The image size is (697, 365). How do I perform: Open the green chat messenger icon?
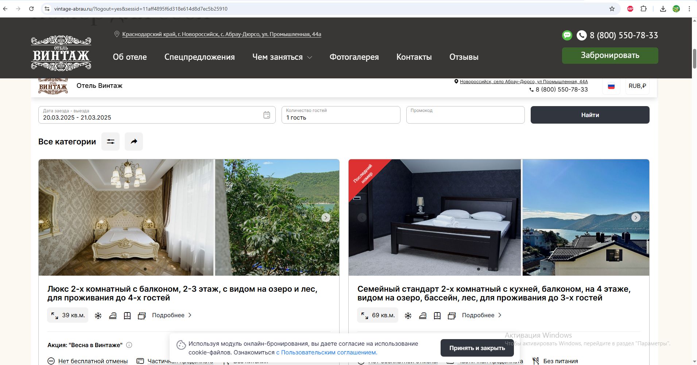click(567, 35)
